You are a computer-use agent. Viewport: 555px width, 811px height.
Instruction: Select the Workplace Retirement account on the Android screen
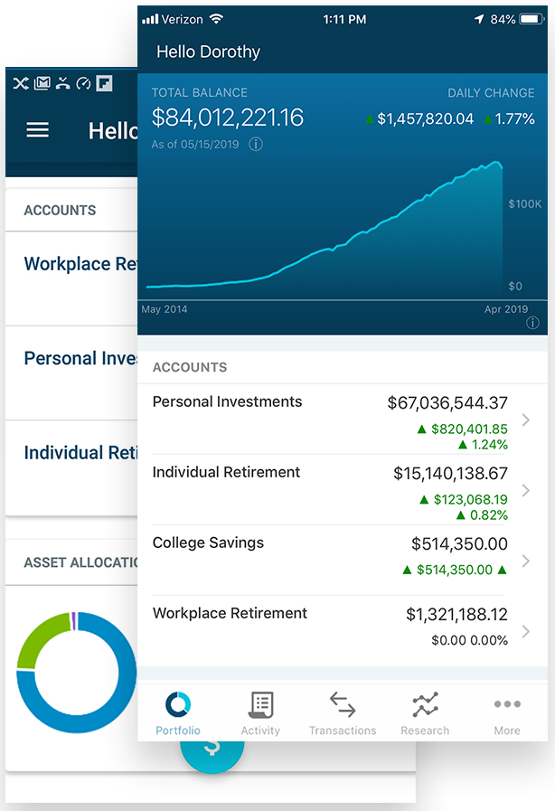[72, 278]
